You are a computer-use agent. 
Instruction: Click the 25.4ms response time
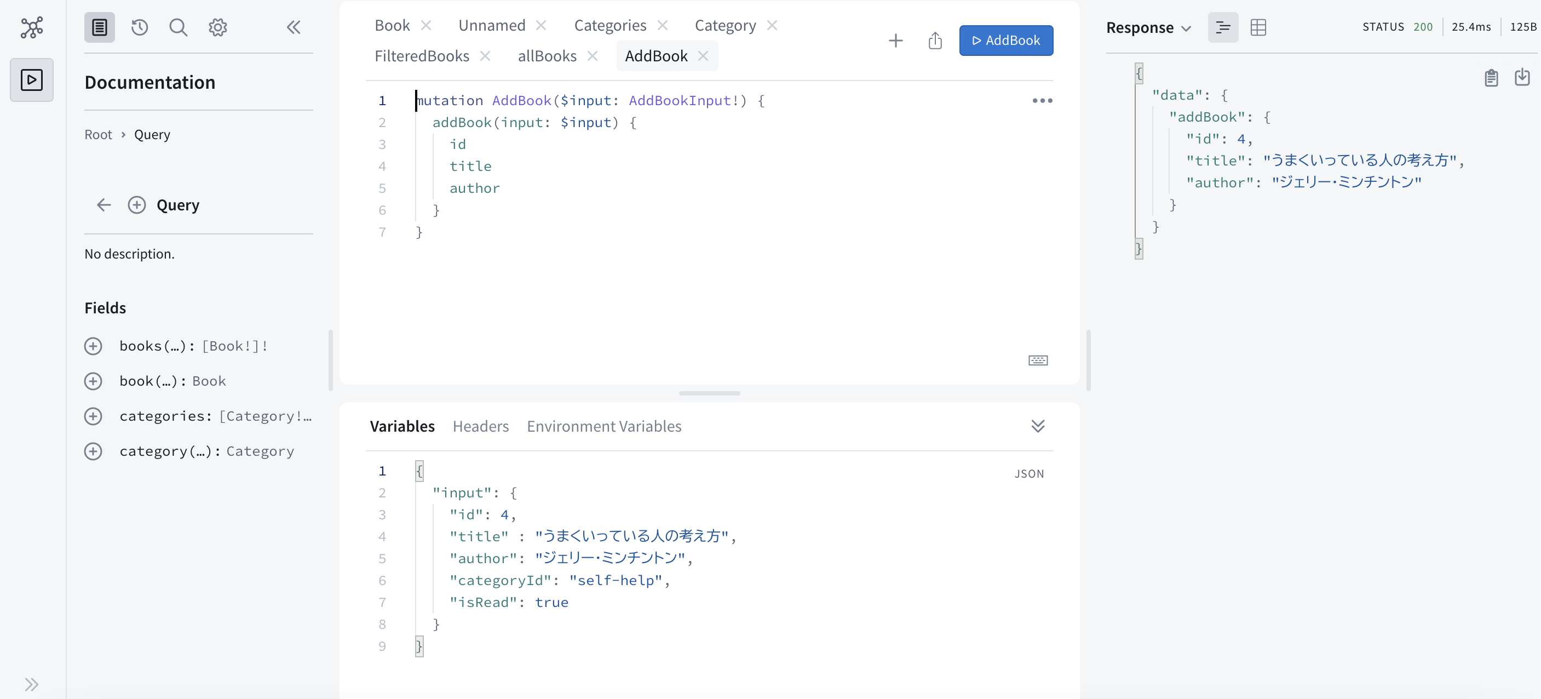click(1471, 27)
